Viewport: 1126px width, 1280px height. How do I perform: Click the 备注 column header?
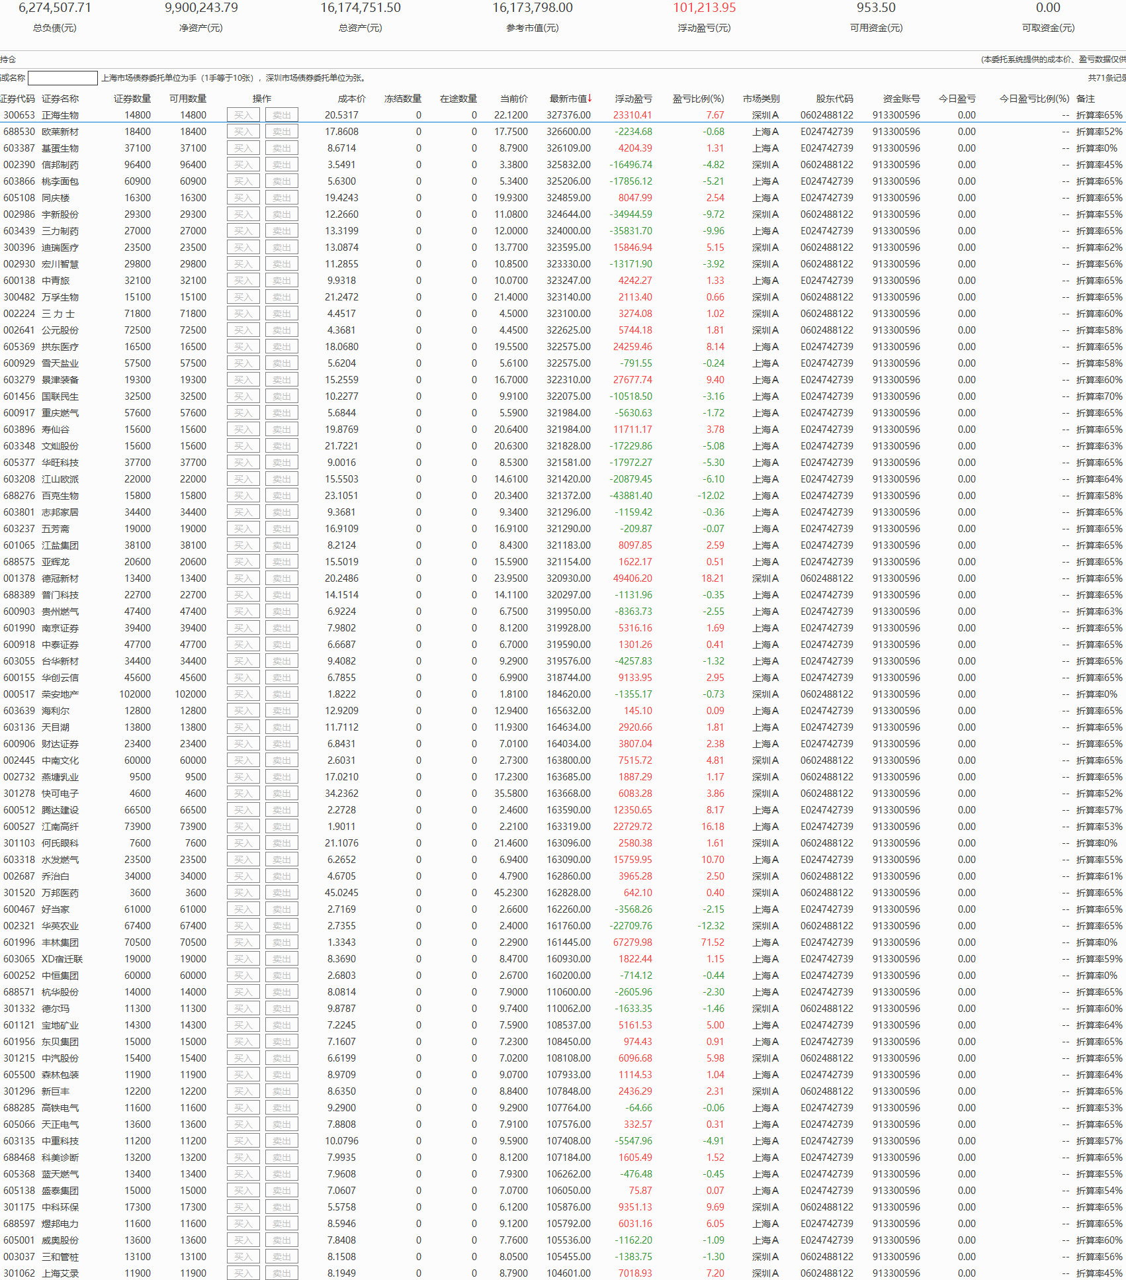1086,99
